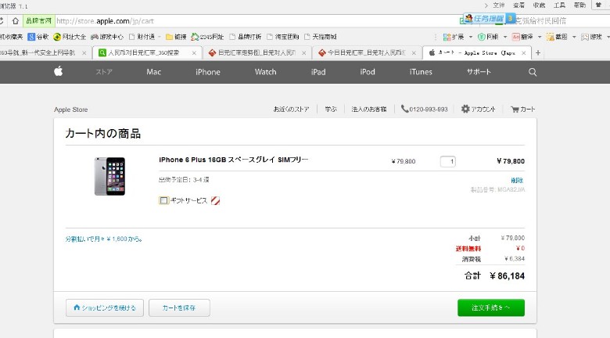Click the quantity input field
The width and height of the screenshot is (610, 338).
pos(447,162)
